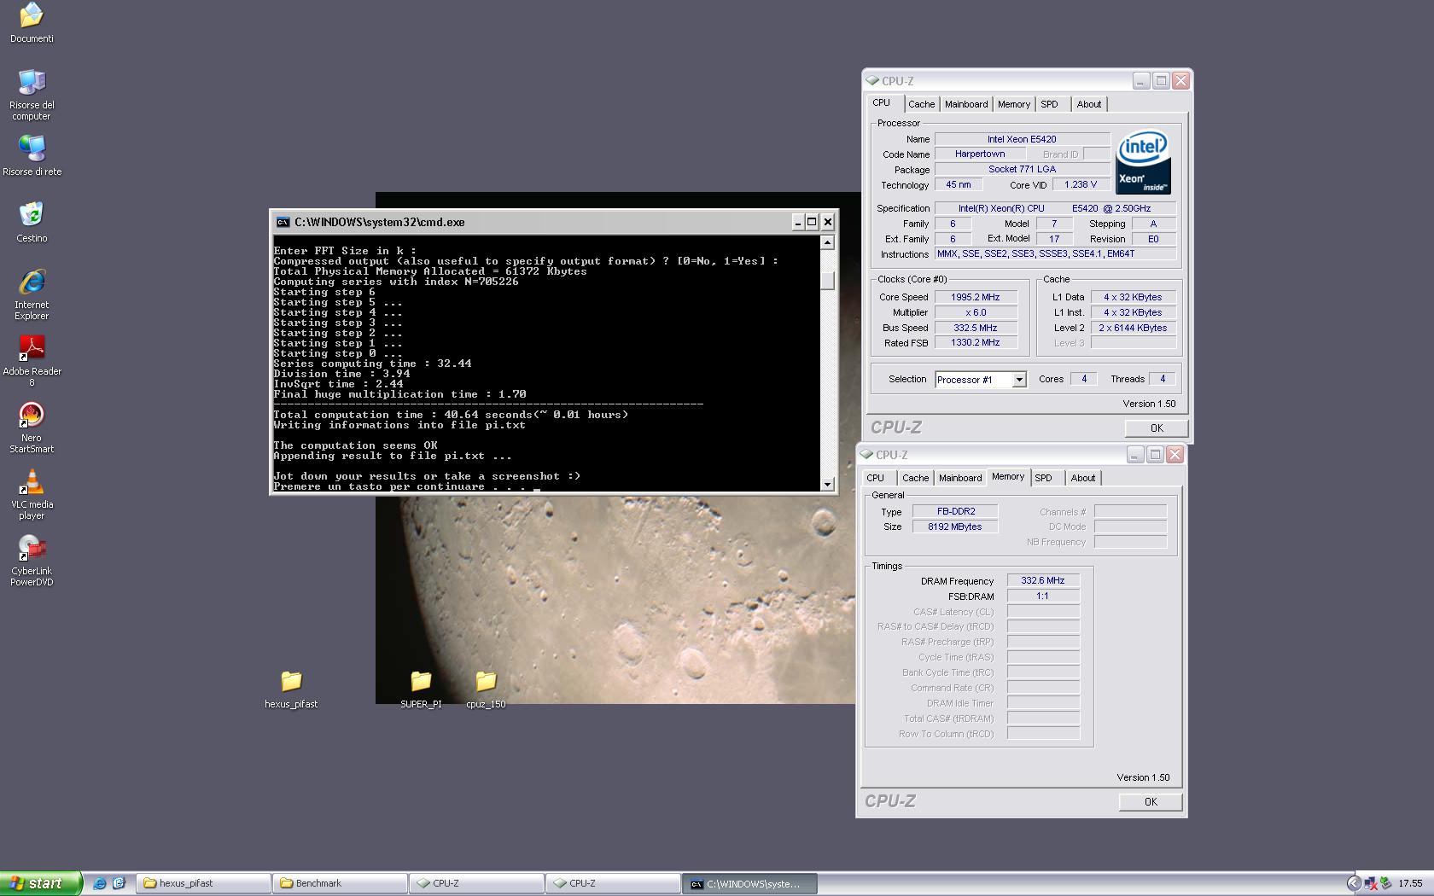Launch CyberLink PowerDVD shortcut

pos(32,560)
